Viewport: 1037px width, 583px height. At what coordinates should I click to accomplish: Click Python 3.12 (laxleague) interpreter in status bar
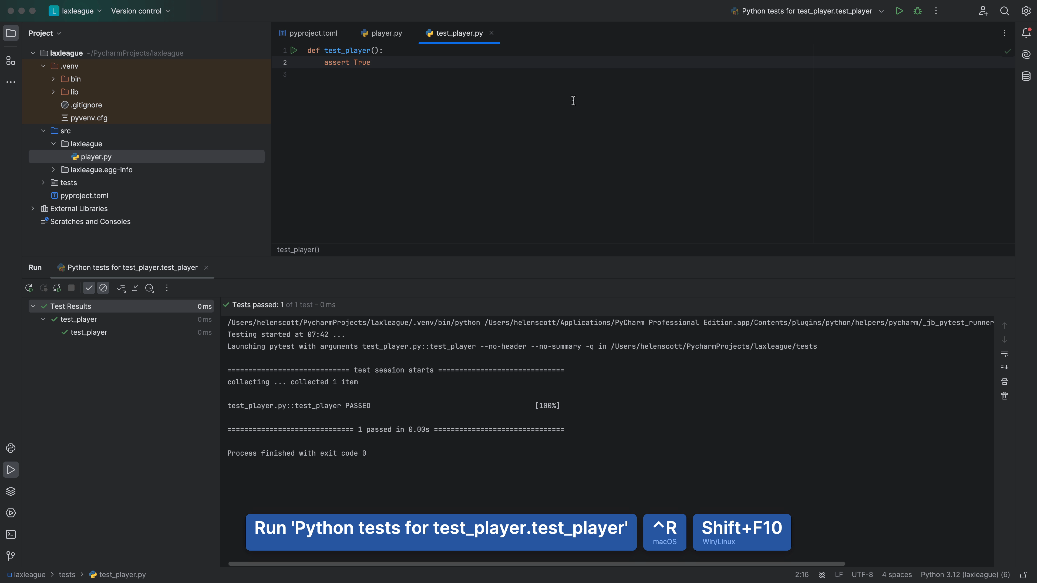coord(965,575)
